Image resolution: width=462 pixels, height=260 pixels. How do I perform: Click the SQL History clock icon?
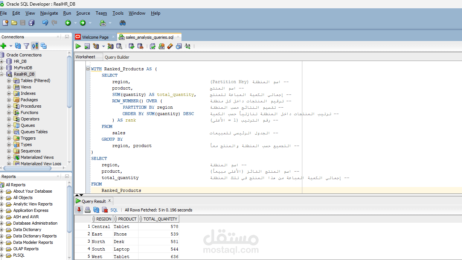(x=178, y=46)
